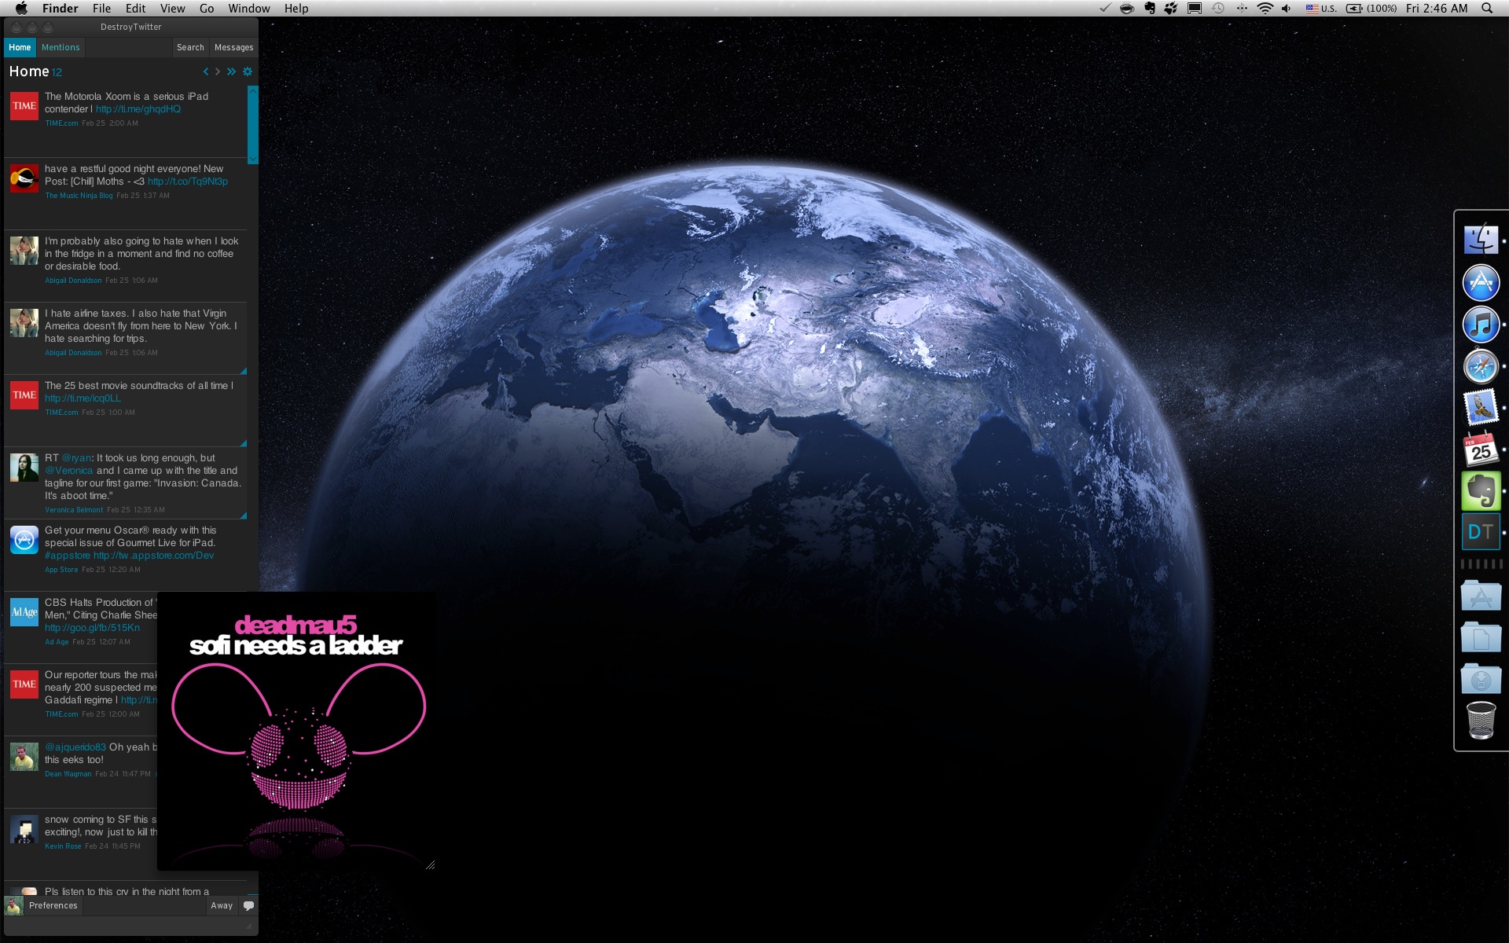Viewport: 1509px width, 943px height.
Task: Click the deadmau5 album artwork thumbnail
Action: pyautogui.click(x=297, y=731)
